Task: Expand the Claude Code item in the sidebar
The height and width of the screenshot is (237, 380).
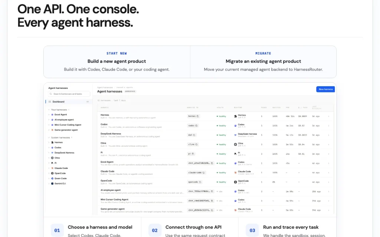Action: coord(49,168)
